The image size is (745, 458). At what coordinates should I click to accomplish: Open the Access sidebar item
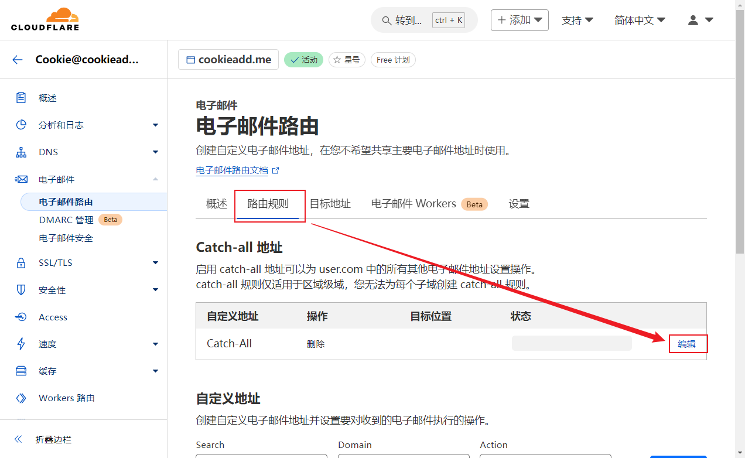click(x=53, y=317)
